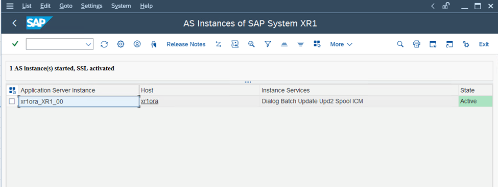Expand the command field dropdown arrow
Viewport: 498px width, 187px height.
(88, 44)
